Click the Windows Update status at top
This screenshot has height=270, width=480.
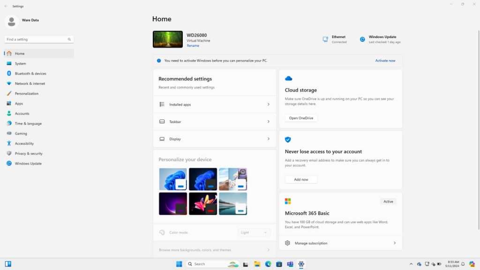pyautogui.click(x=380, y=39)
